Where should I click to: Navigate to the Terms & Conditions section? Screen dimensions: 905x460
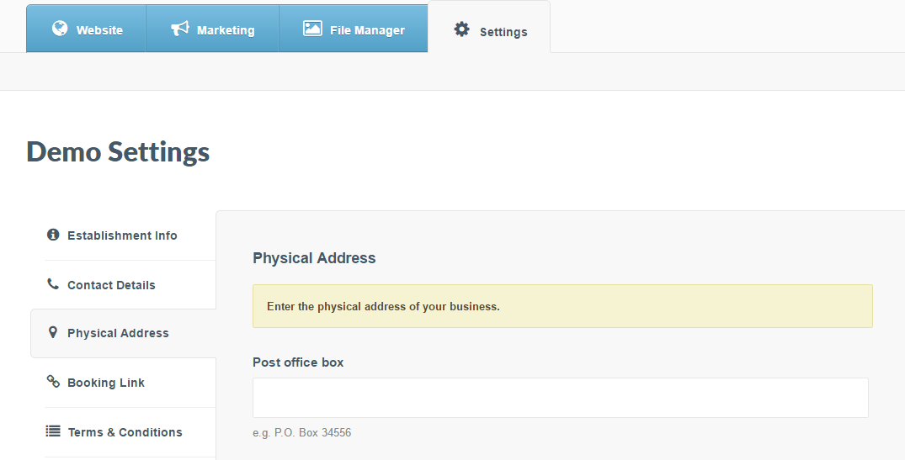coord(125,432)
